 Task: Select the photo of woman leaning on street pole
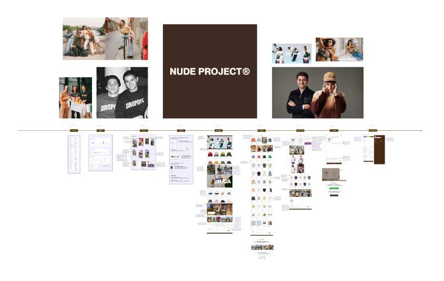pos(127,38)
